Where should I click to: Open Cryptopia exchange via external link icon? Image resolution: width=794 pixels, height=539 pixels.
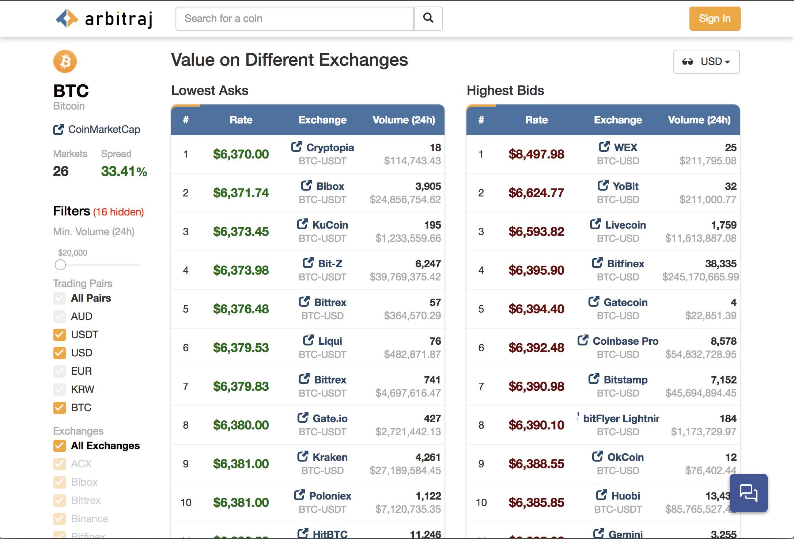(296, 147)
